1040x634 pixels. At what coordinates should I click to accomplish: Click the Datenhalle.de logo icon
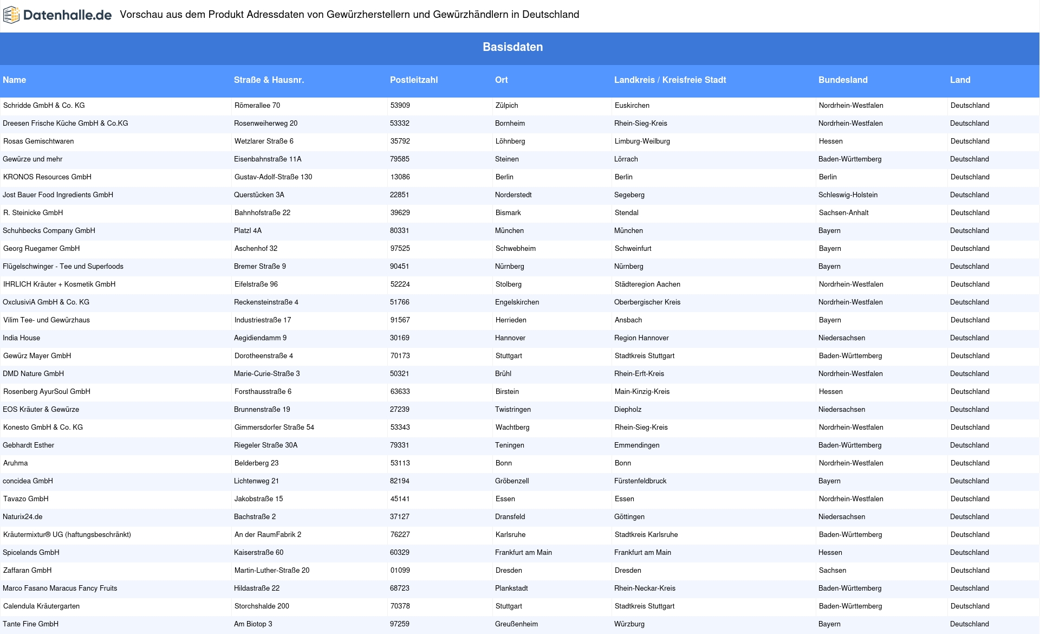(11, 15)
